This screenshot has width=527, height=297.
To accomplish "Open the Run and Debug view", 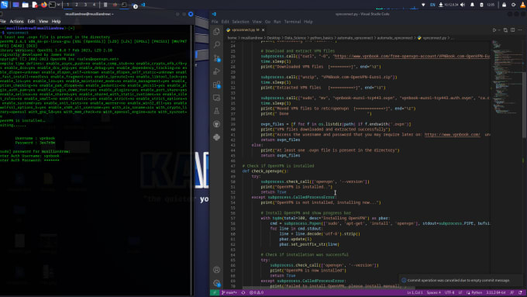I will click(x=216, y=71).
